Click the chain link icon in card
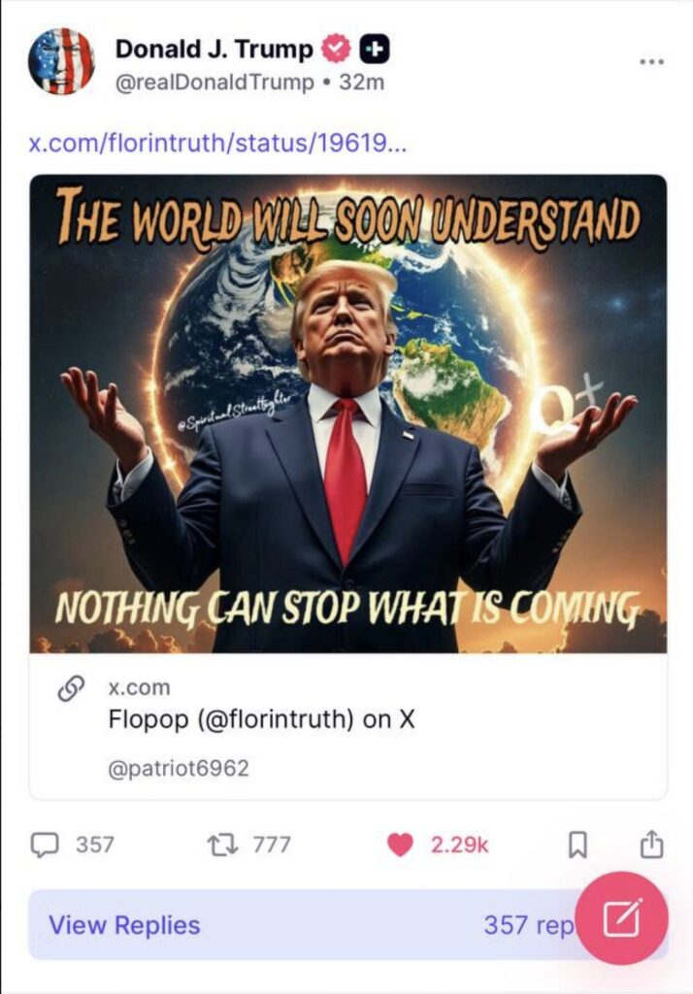Viewport: 693px width, 994px height. pos(72,688)
